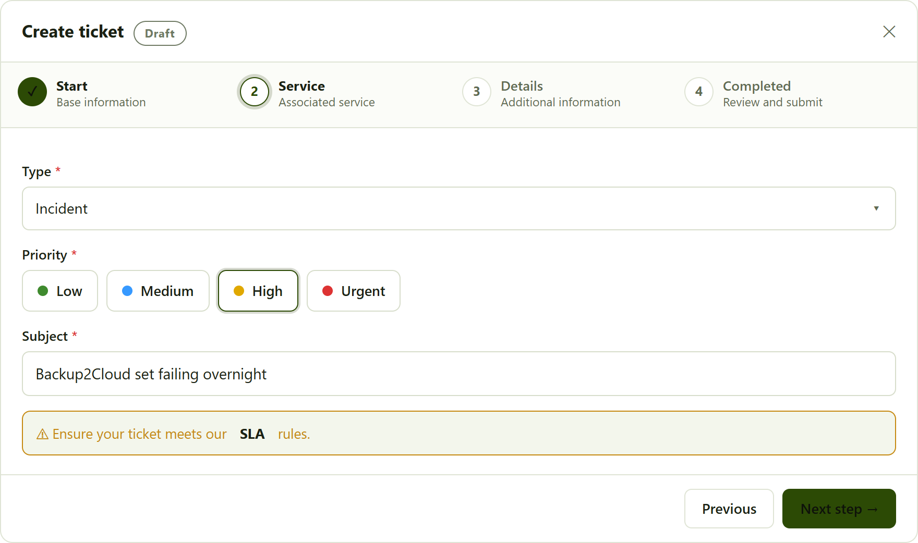This screenshot has height=543, width=918.
Task: Click the warning triangle icon in SLA notice
Action: tap(42, 434)
